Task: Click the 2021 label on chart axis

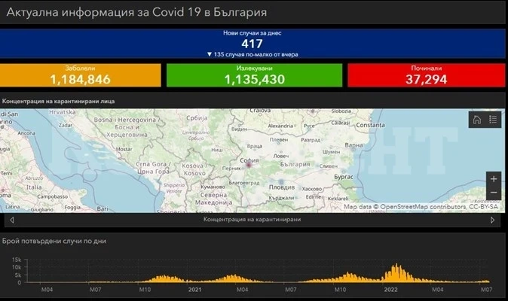Action: pos(194,290)
